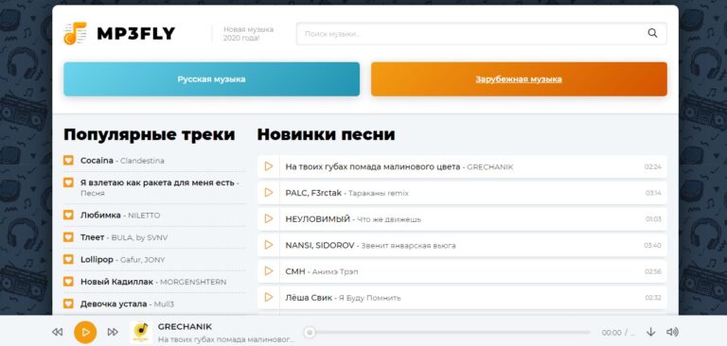Open Любимка - NILETTO track link
This screenshot has width=727, height=346.
coord(120,216)
